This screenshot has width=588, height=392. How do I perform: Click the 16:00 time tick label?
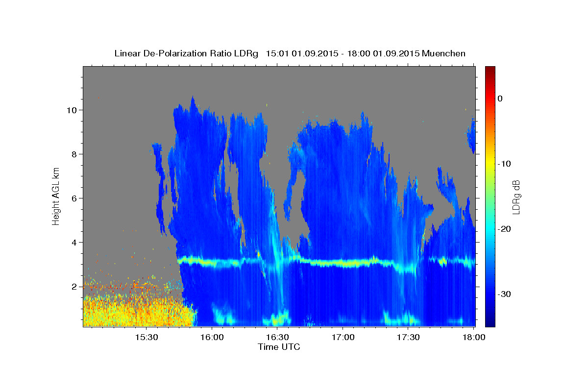(x=212, y=338)
